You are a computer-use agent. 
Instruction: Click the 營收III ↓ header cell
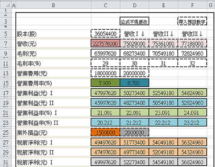pyautogui.click(x=192, y=34)
